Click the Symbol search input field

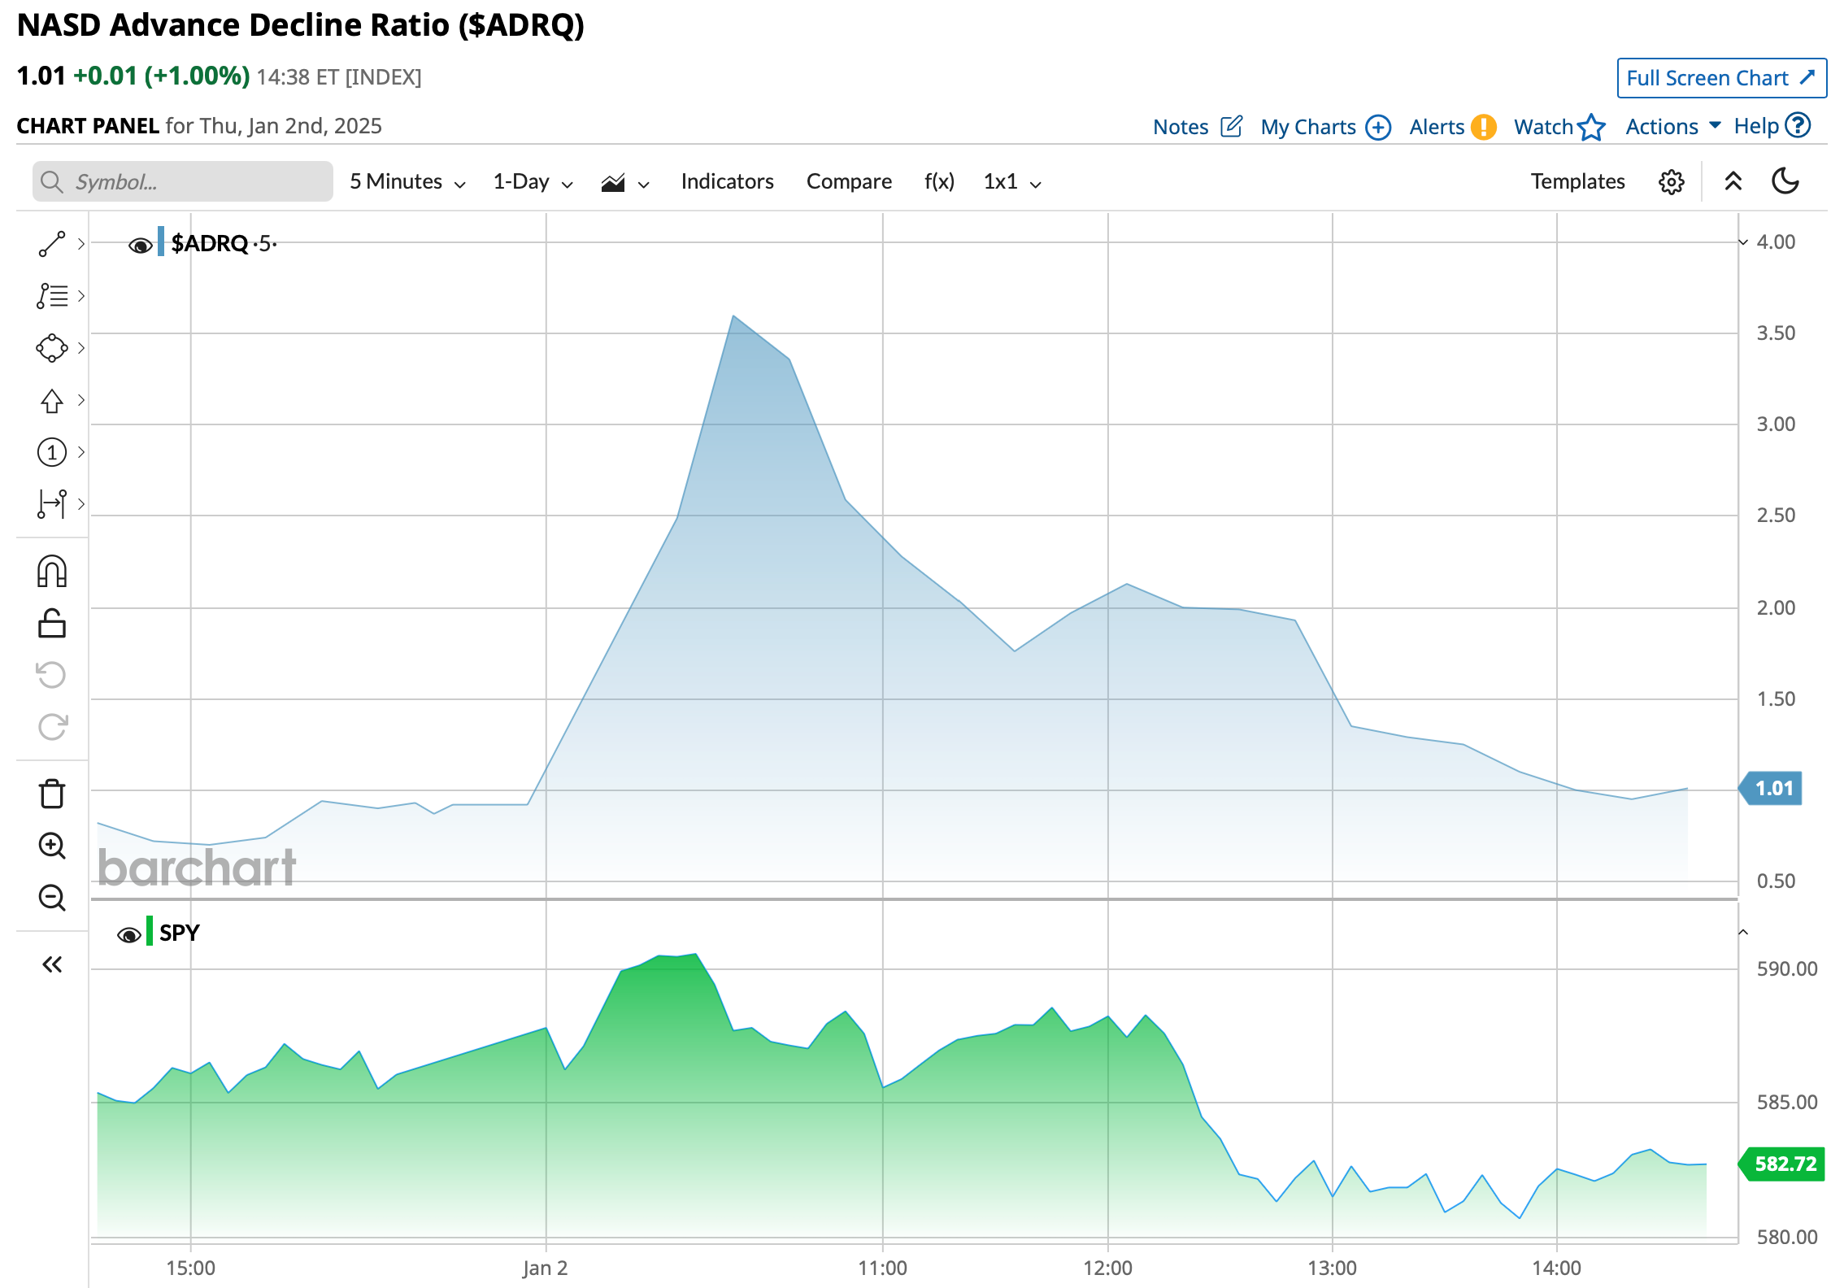[195, 181]
